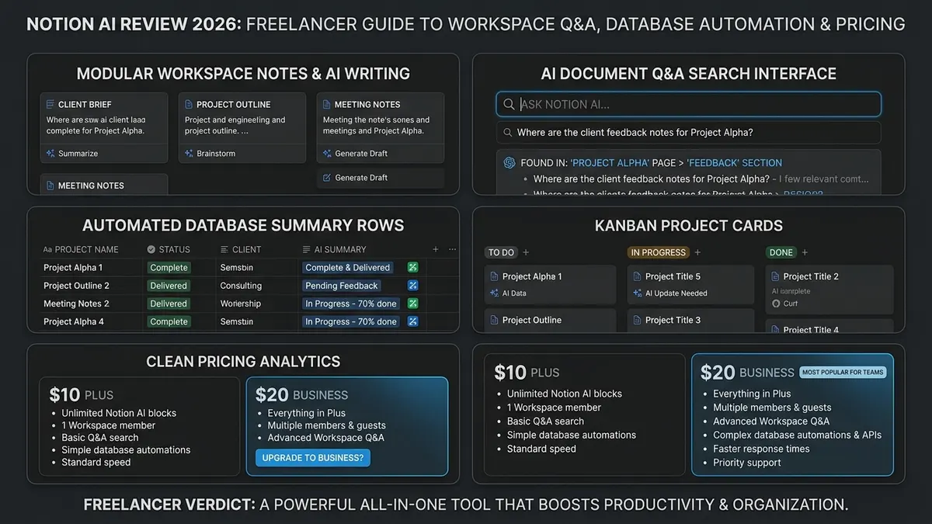
Task: Click the pencil edit icon beside Generate Draft
Action: point(326,178)
